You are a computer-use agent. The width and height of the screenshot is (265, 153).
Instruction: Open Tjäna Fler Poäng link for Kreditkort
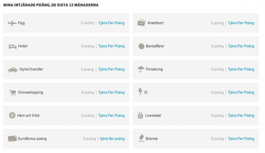(241, 23)
